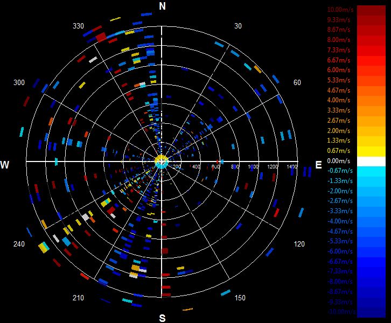Pick the dark red 10.00m/s color band

coord(371,11)
